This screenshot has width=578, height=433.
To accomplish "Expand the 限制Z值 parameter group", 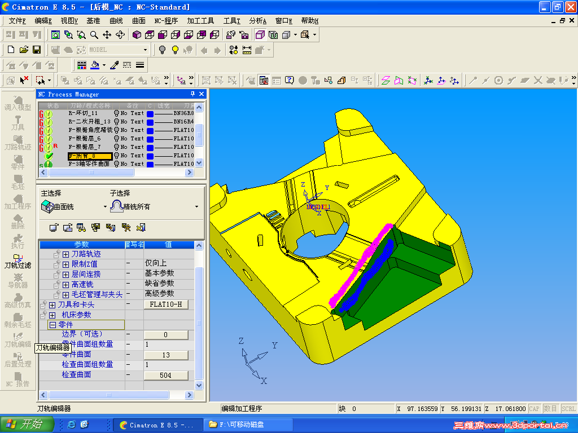I will click(x=65, y=264).
